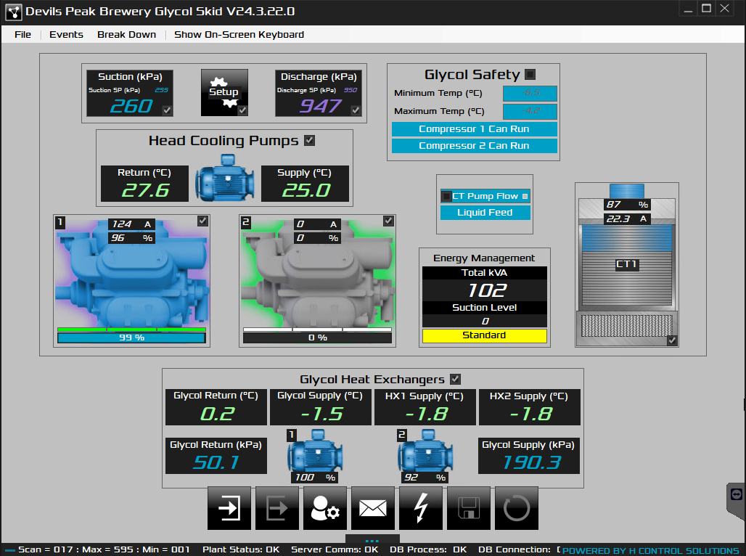The height and width of the screenshot is (556, 746).
Task: Click compressor 1 green stage bar
Action: tap(131, 330)
